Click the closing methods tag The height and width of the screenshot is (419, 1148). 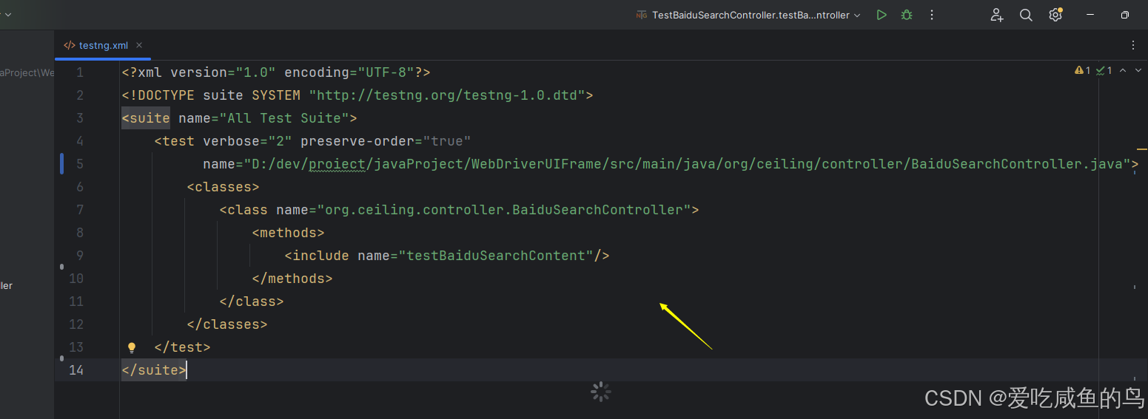coord(292,279)
